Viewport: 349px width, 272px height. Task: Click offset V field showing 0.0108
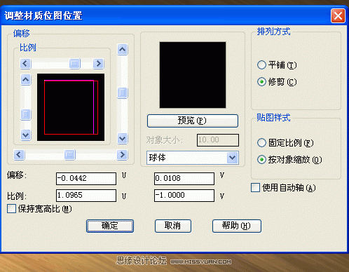click(184, 179)
